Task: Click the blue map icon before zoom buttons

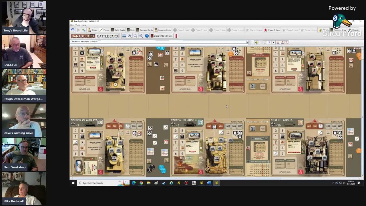Action: coord(124,36)
